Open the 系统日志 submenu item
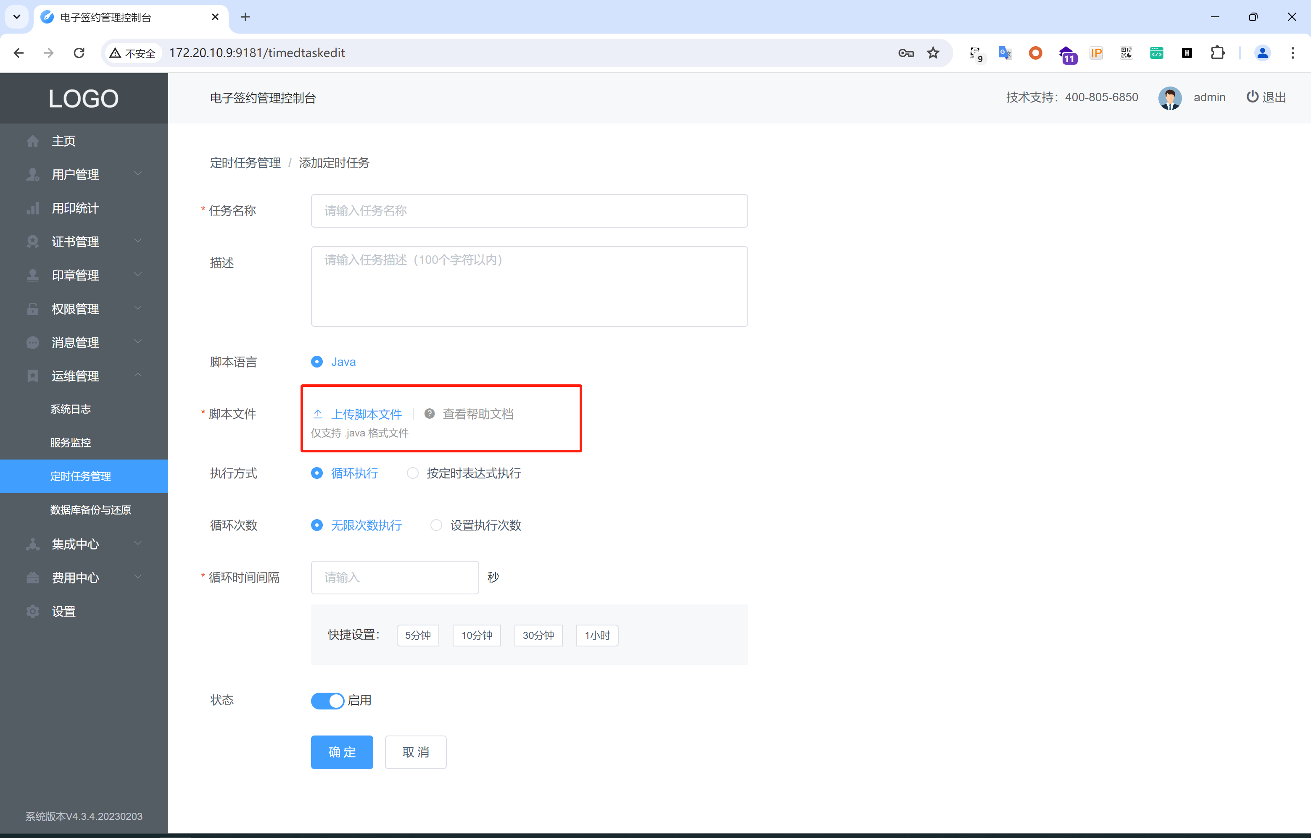 pyautogui.click(x=71, y=409)
